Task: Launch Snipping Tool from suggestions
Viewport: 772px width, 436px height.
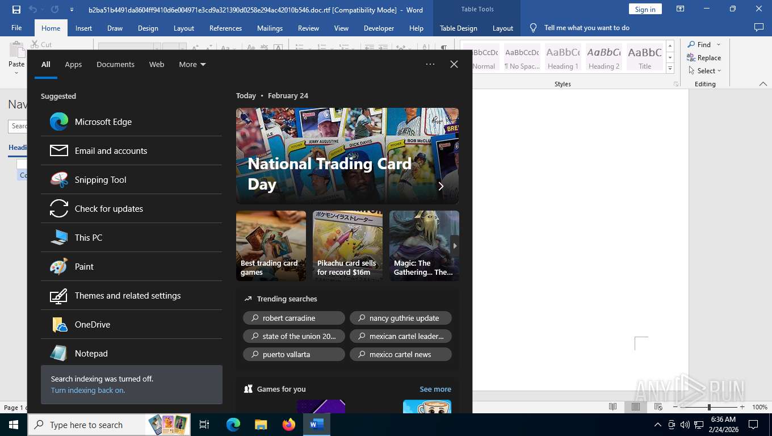Action: click(131, 179)
